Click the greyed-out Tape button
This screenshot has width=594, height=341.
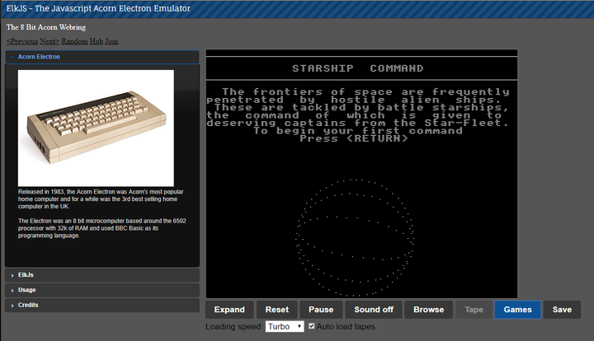click(474, 310)
